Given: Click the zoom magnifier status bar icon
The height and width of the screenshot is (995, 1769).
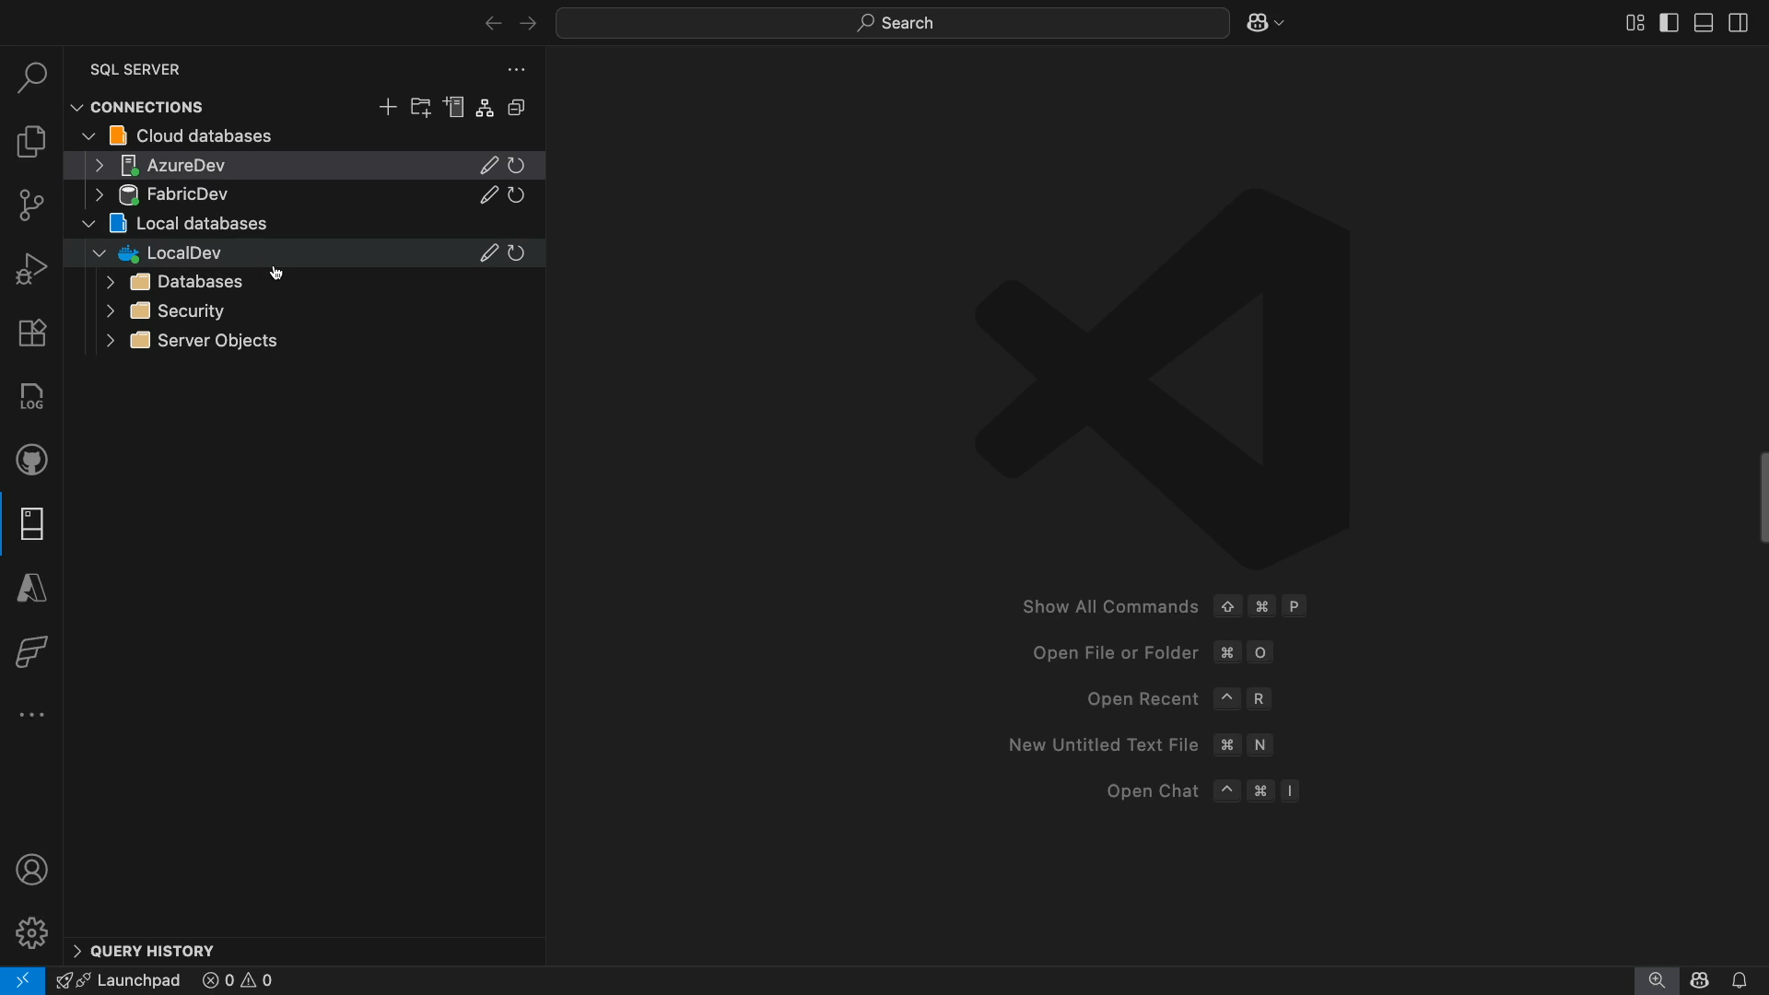Looking at the screenshot, I should 1656,980.
